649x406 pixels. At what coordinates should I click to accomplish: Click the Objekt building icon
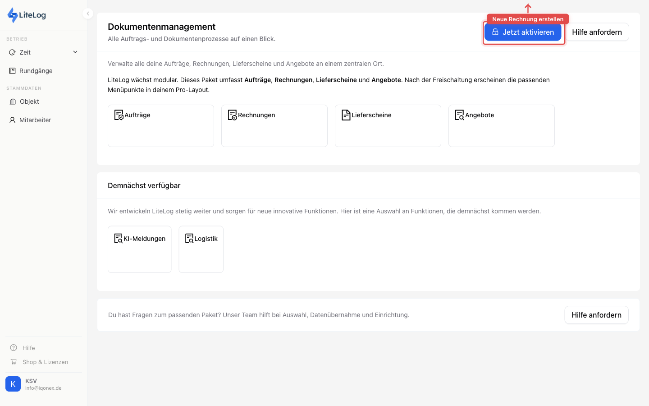12,101
